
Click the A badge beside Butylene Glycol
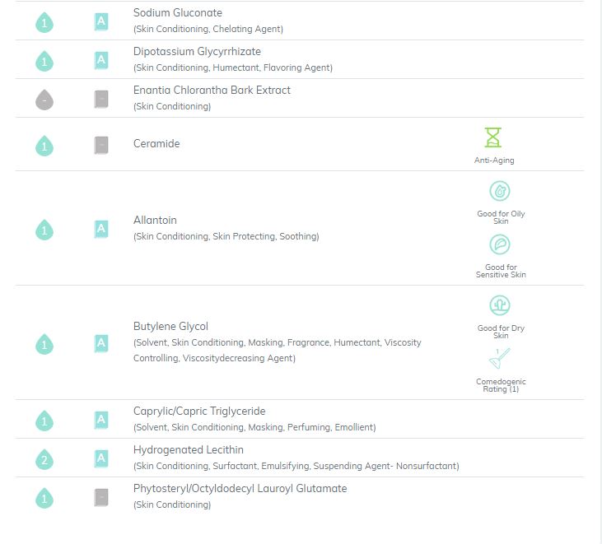tap(101, 343)
